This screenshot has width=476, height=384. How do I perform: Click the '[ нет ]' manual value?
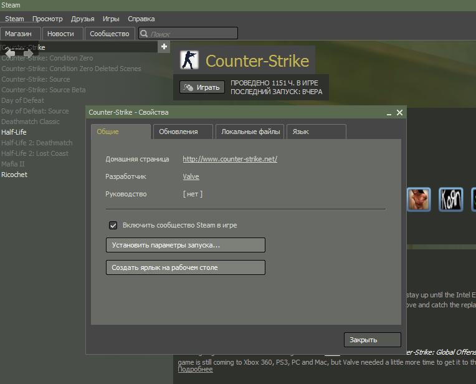click(x=193, y=194)
